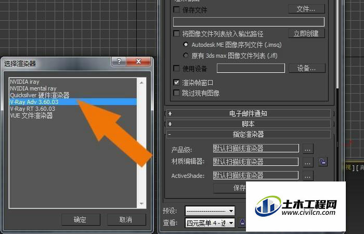The width and height of the screenshot is (364, 234).
Task: Click the 立即创建 button
Action: 306,34
